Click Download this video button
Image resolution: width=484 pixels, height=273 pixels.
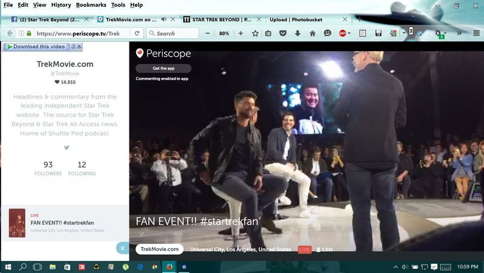click(x=36, y=47)
